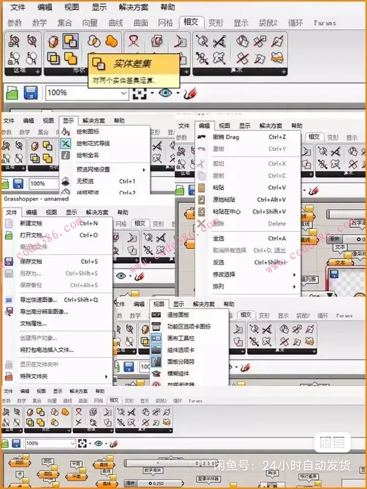Switch to 曲面 tab in top panel
This screenshot has height=489, width=367.
pyautogui.click(x=141, y=23)
